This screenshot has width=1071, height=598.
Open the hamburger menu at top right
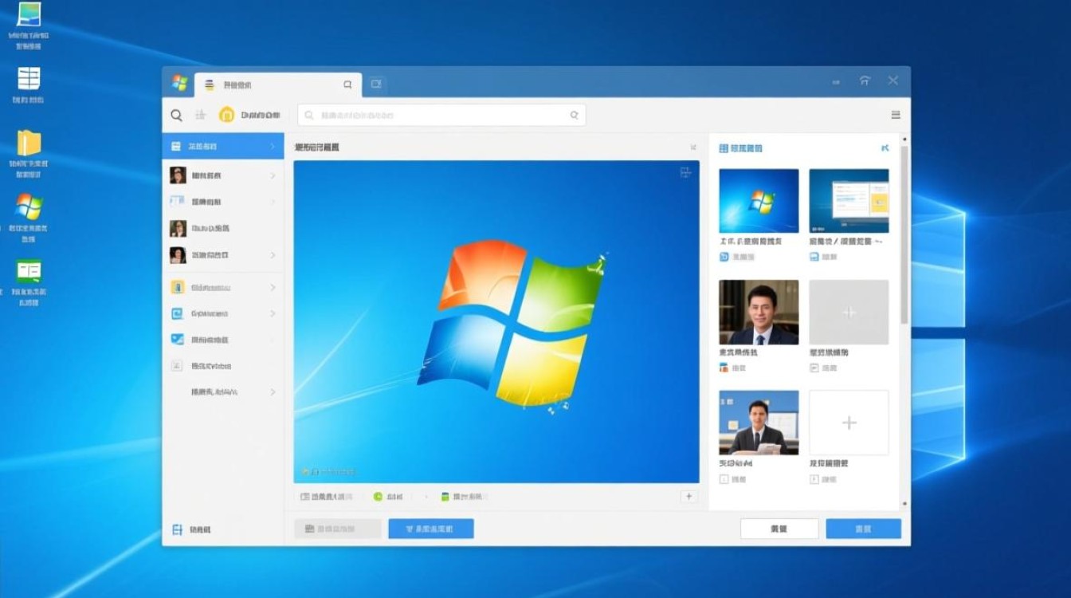(896, 114)
